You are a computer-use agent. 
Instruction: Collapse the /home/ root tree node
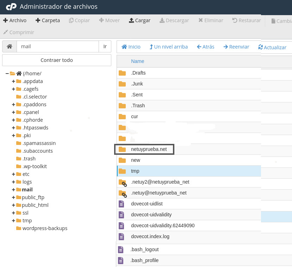pos(7,74)
